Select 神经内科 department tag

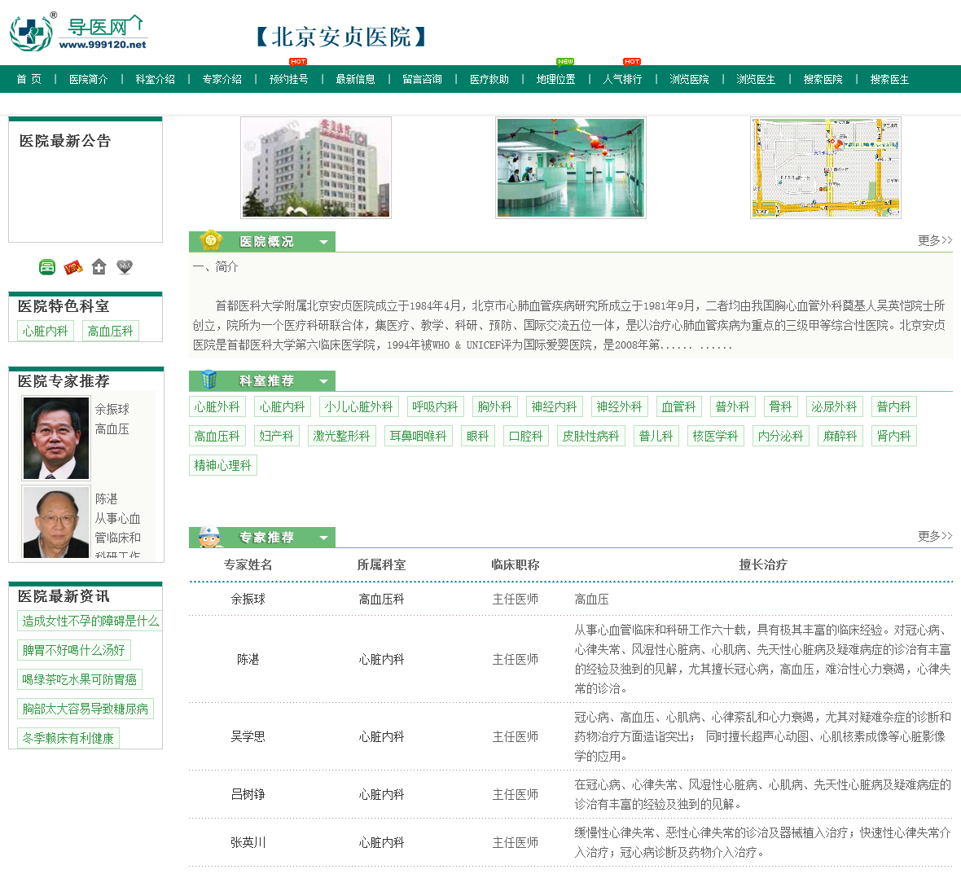554,407
